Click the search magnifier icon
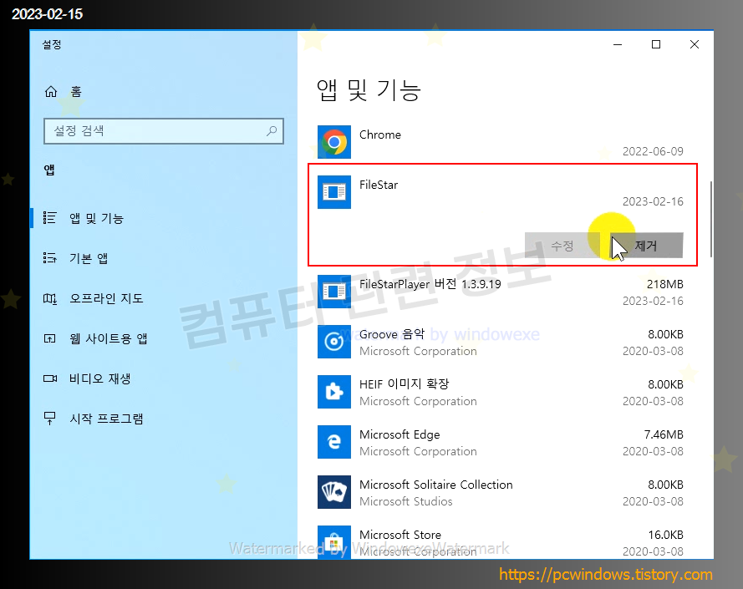743x589 pixels. point(272,131)
